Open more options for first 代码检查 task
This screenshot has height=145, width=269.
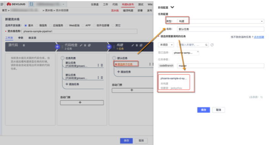click(x=98, y=65)
